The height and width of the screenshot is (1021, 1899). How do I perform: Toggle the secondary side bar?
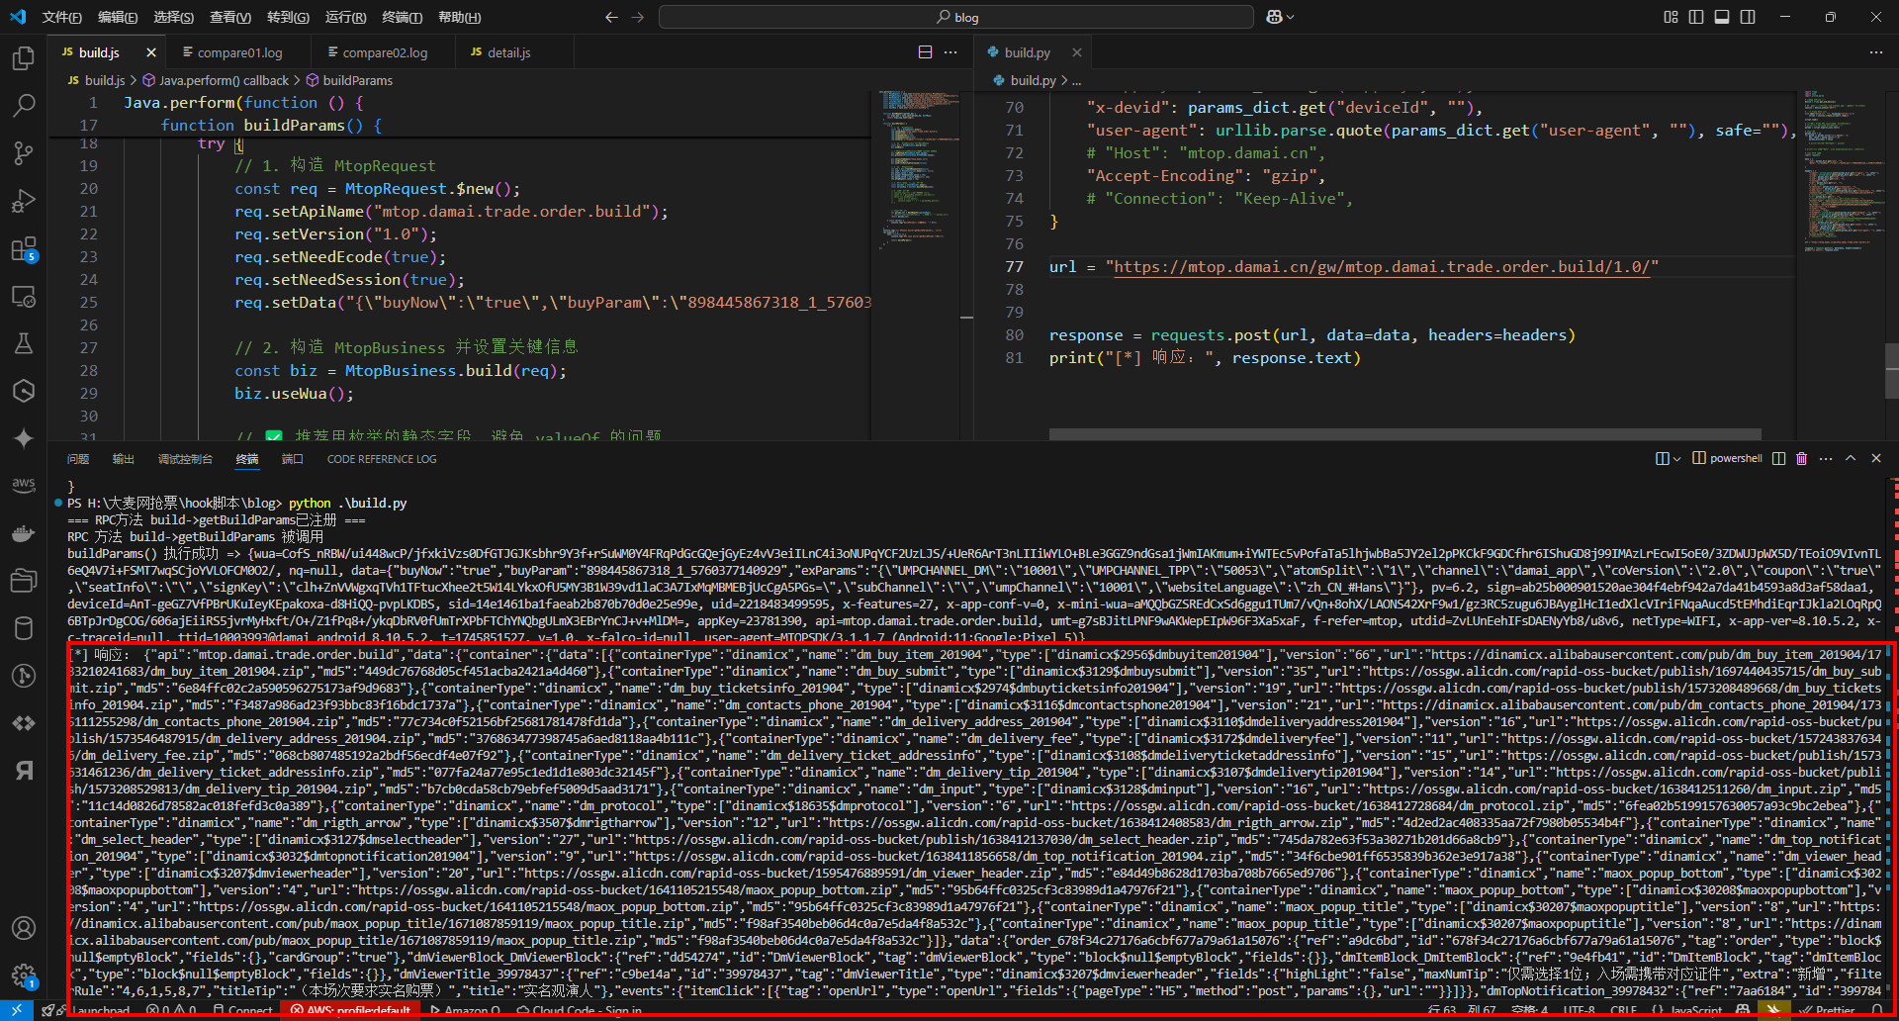pyautogui.click(x=1748, y=17)
